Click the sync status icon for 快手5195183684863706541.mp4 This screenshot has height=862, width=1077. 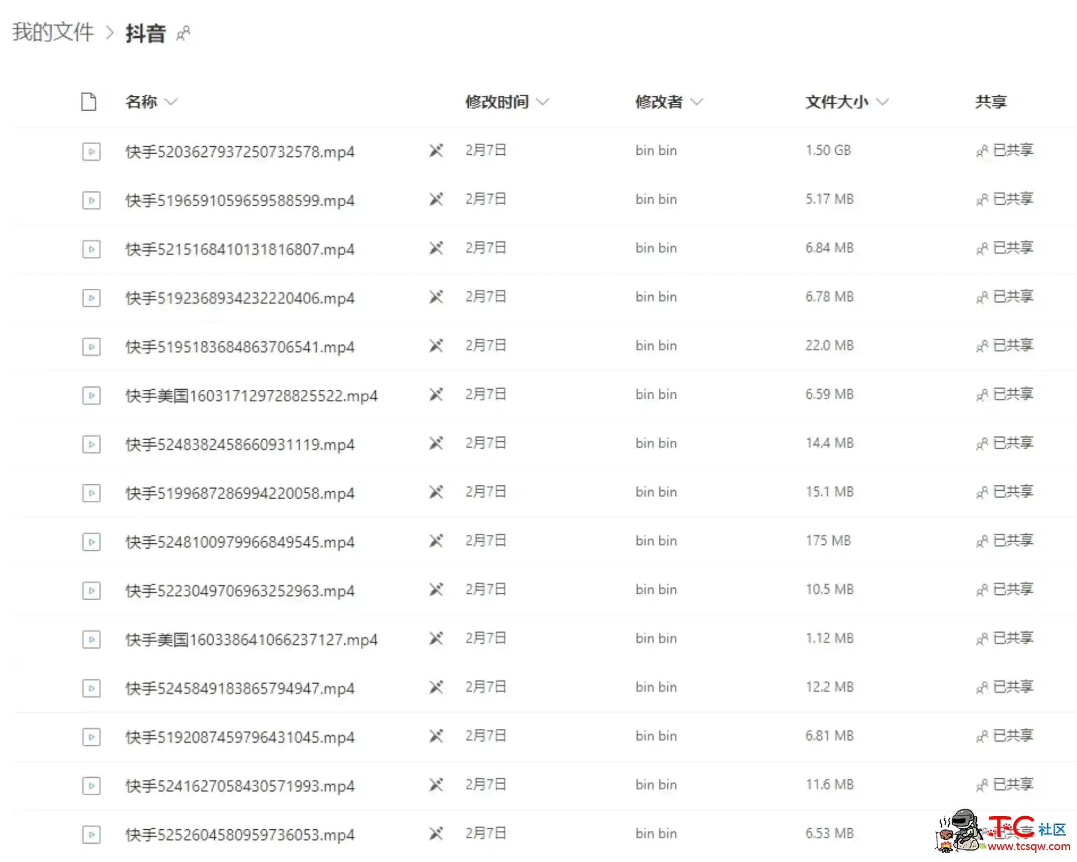pos(436,346)
